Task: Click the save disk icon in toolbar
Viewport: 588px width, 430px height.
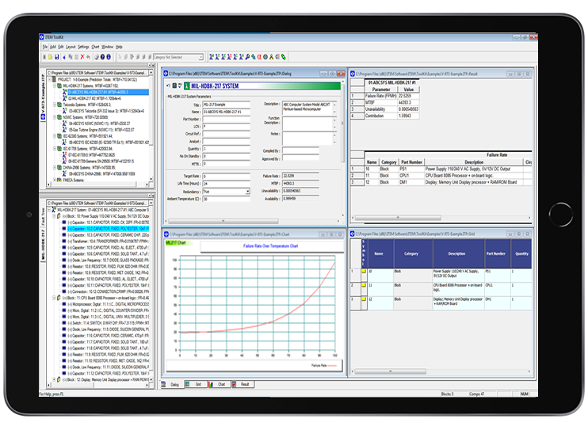Action: point(58,57)
